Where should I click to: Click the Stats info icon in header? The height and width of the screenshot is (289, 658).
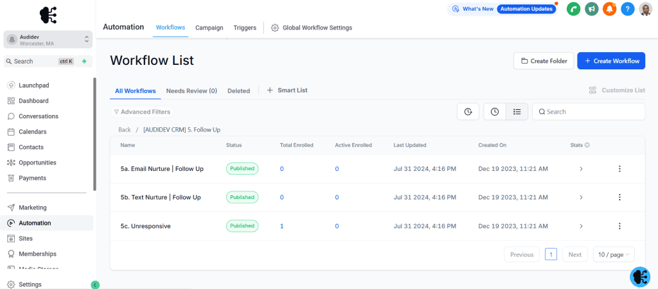[x=587, y=145]
